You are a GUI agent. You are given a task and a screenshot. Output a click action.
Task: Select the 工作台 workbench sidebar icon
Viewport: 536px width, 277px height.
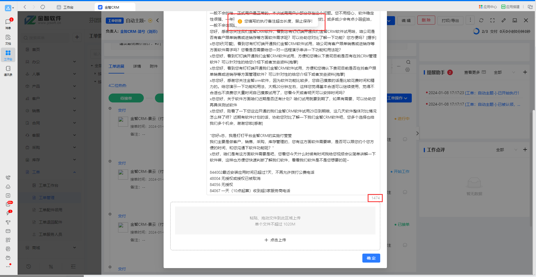click(x=8, y=55)
